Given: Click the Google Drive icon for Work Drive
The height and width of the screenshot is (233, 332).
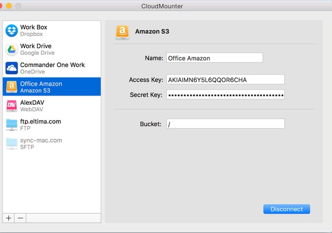Looking at the screenshot, I should coord(12,50).
